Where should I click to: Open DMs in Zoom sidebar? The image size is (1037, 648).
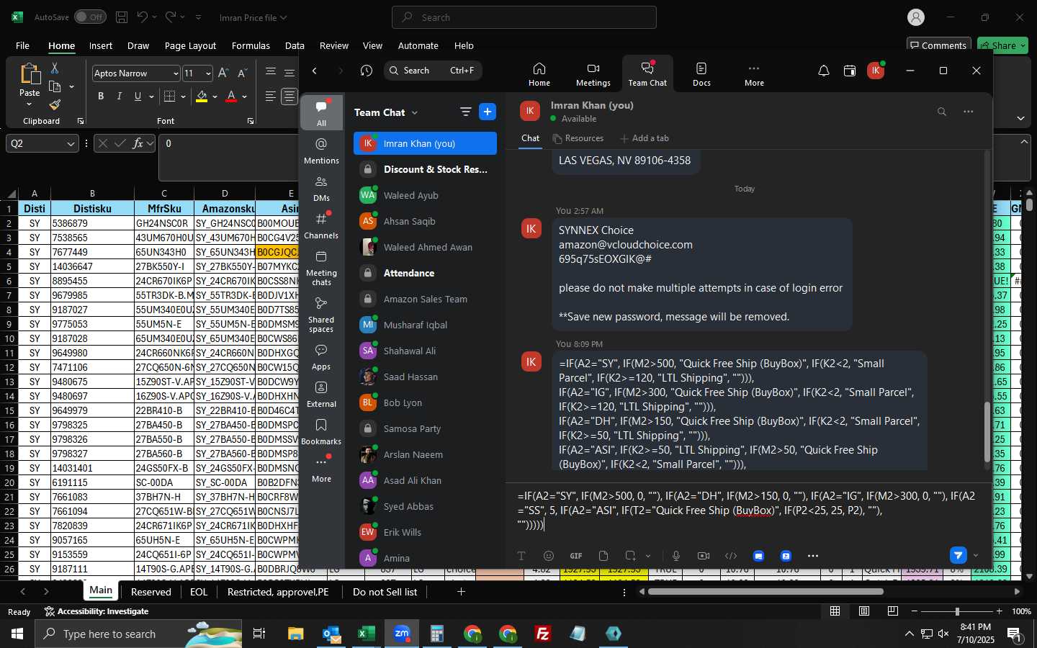pos(321,189)
